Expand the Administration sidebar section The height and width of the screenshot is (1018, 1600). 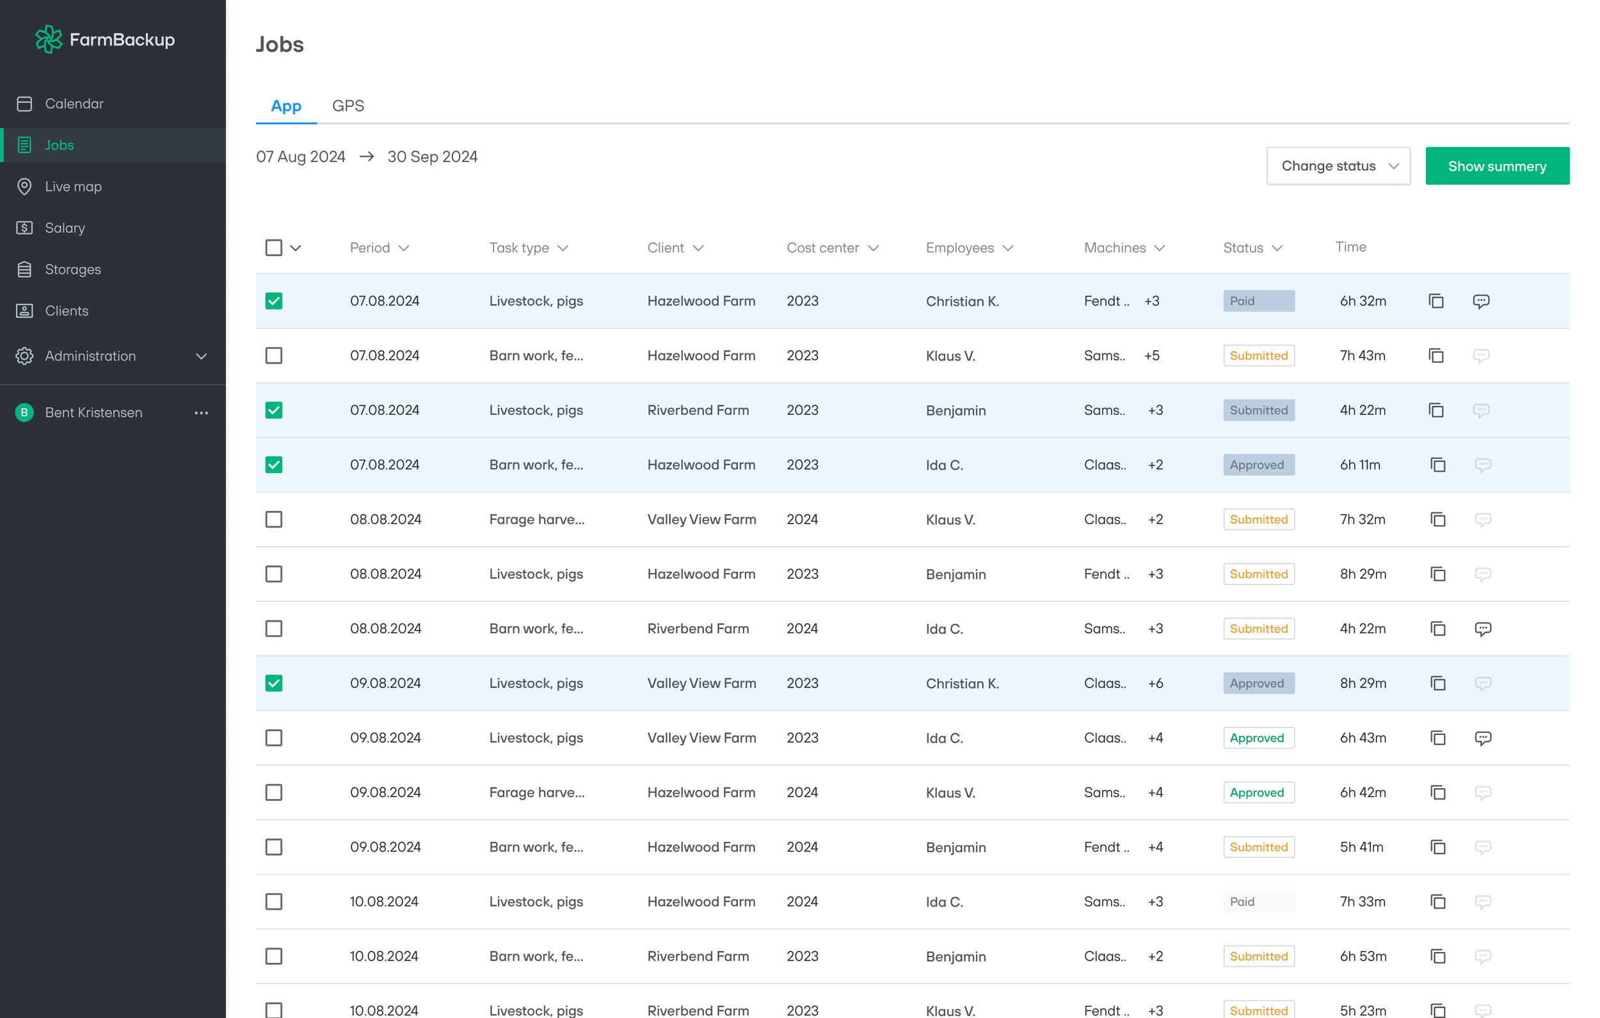click(x=202, y=357)
